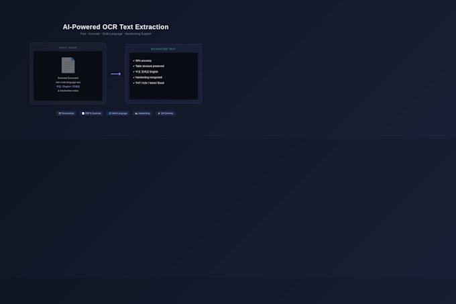Click the 'Handwriting recognized' line

coord(148,77)
